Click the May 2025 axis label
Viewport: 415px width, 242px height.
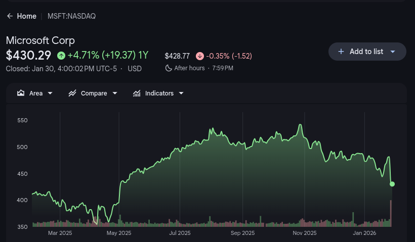[x=119, y=233]
